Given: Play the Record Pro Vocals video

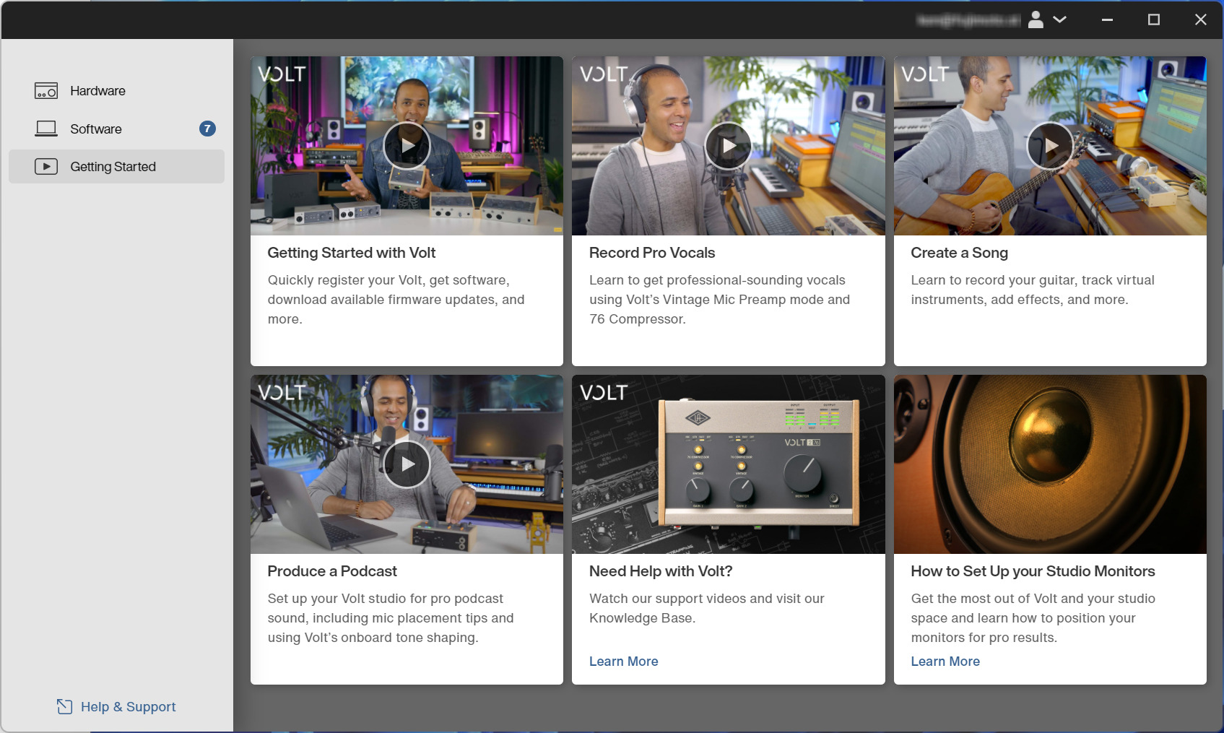Looking at the screenshot, I should tap(728, 145).
